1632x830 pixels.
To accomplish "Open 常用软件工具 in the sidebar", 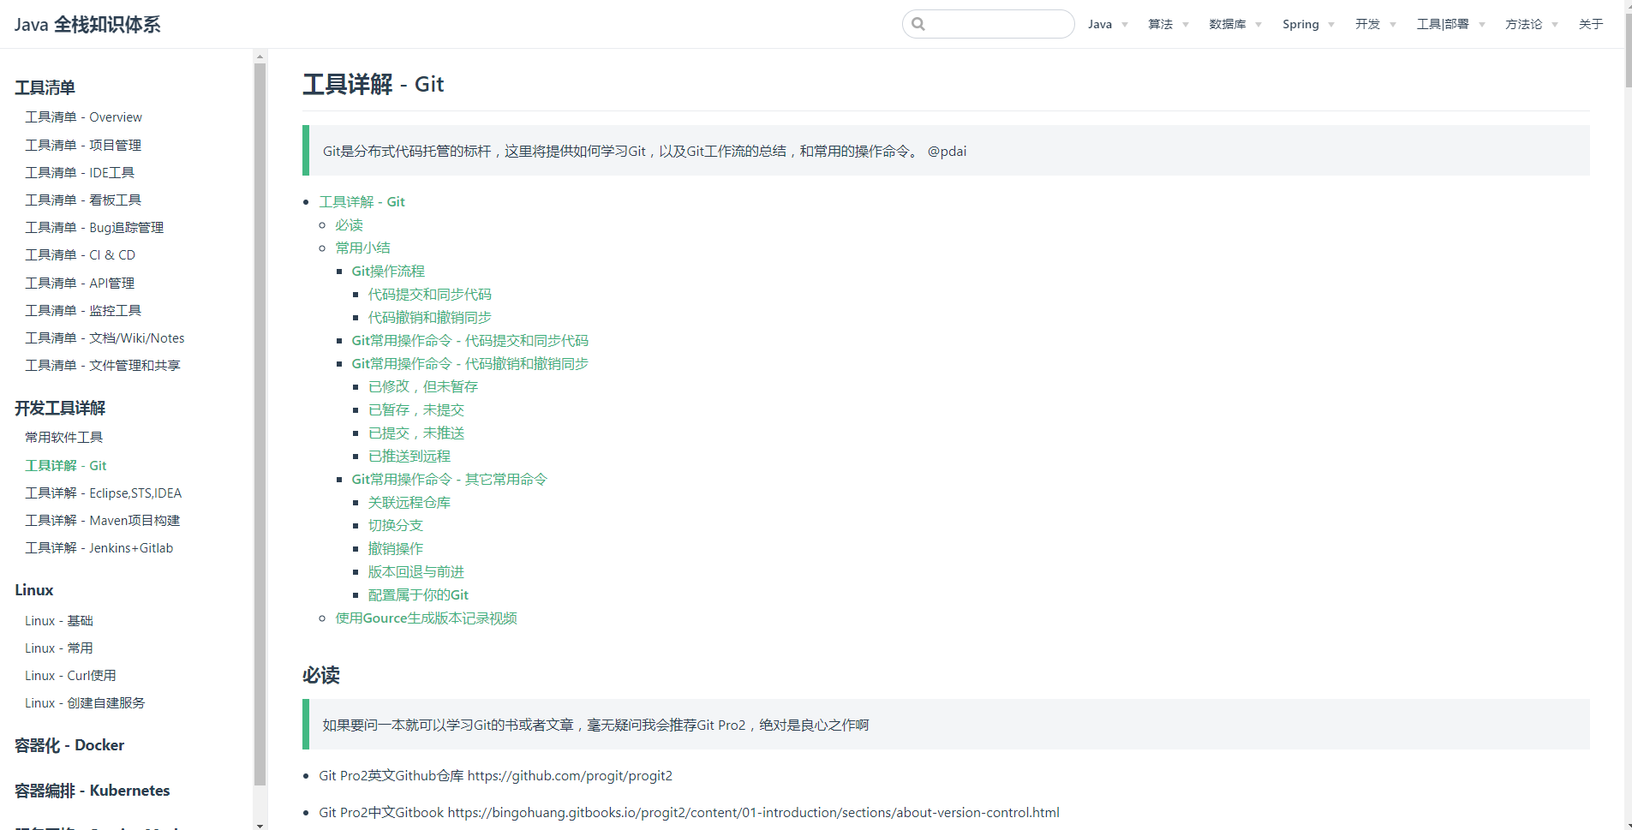I will click(63, 437).
